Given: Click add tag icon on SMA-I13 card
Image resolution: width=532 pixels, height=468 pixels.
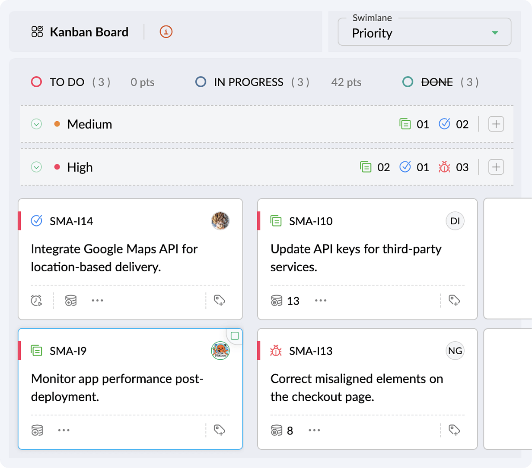Looking at the screenshot, I should click(454, 430).
